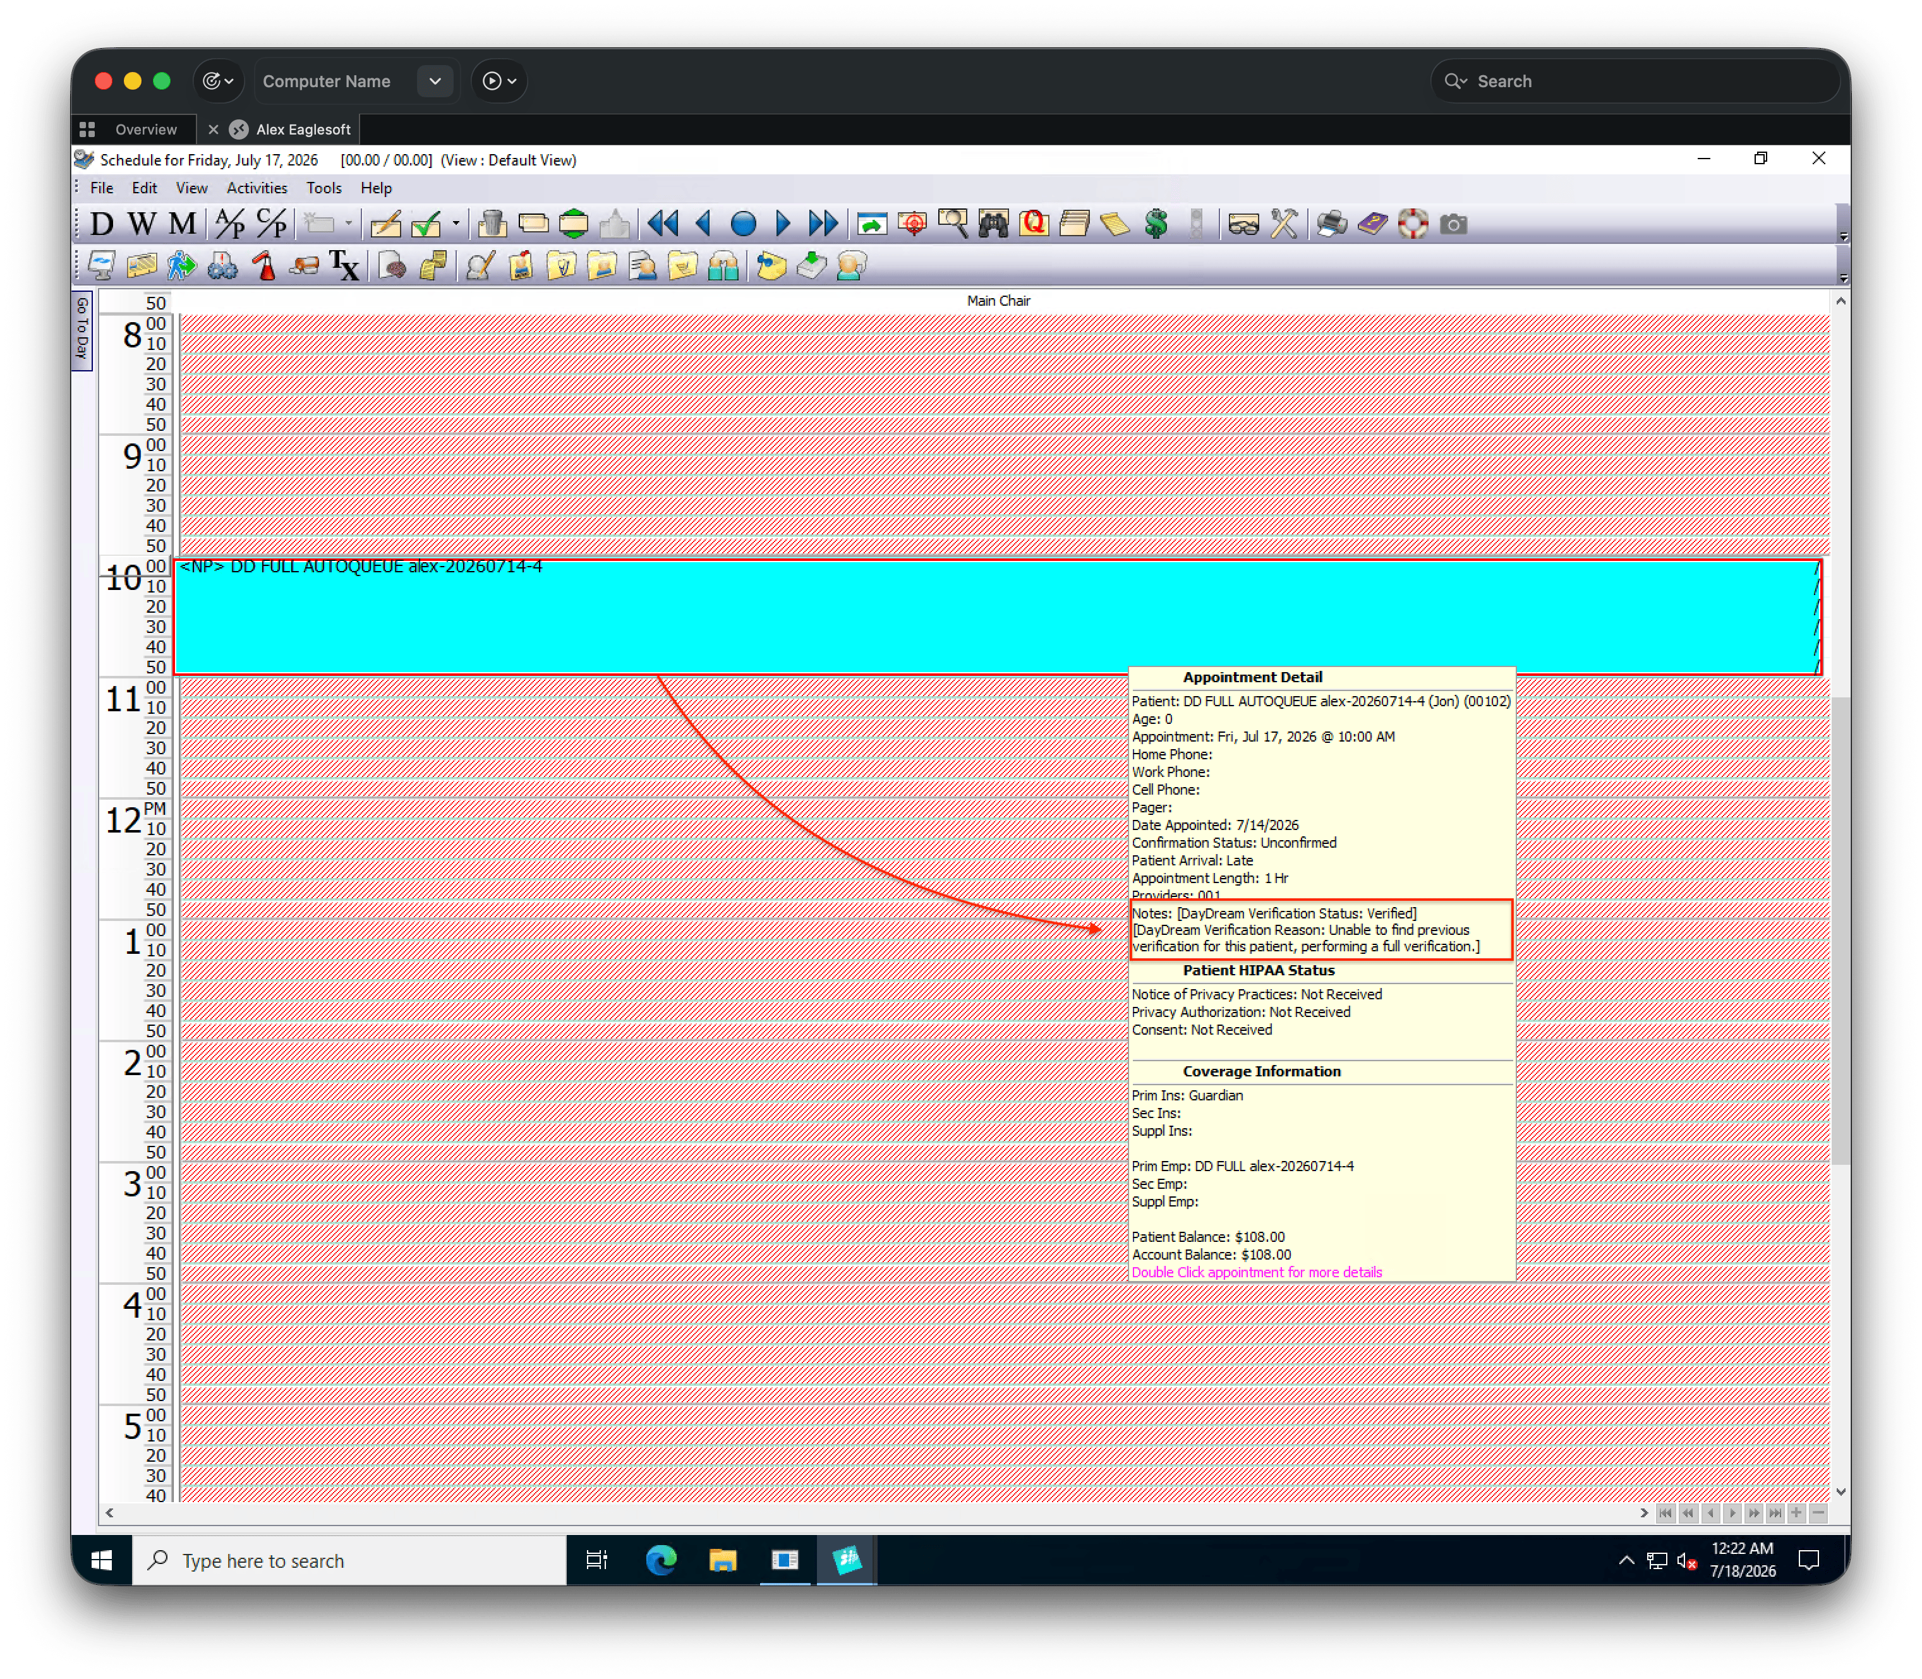Screen dimensions: 1922x1679
Task: Click the 'Double Click appointment for more details' text
Action: point(1257,1272)
